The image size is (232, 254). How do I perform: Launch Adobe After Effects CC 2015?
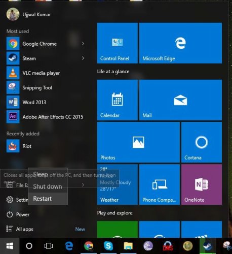tap(46, 117)
